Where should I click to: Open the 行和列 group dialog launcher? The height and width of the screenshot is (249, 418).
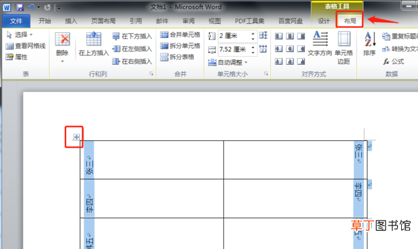pyautogui.click(x=151, y=74)
